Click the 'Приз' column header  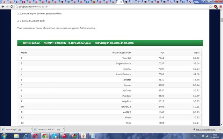point(197,53)
